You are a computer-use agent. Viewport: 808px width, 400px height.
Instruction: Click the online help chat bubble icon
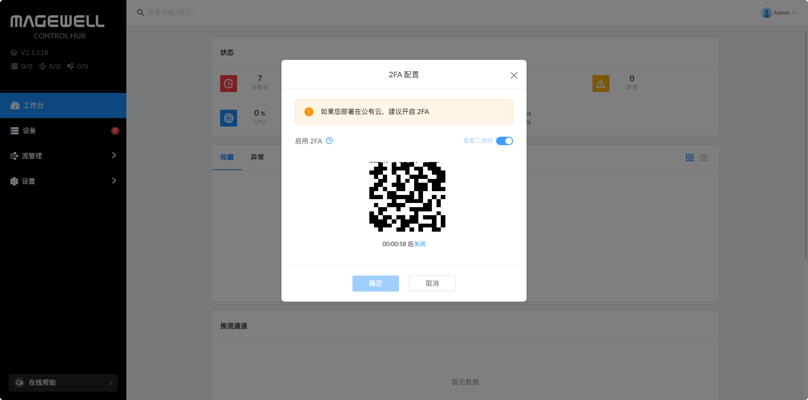[19, 383]
